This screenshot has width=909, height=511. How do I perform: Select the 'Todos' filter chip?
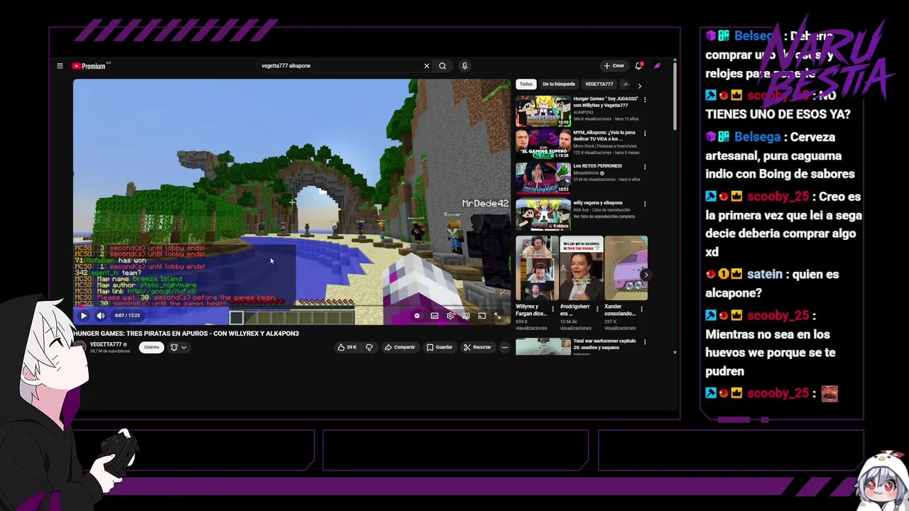(526, 84)
